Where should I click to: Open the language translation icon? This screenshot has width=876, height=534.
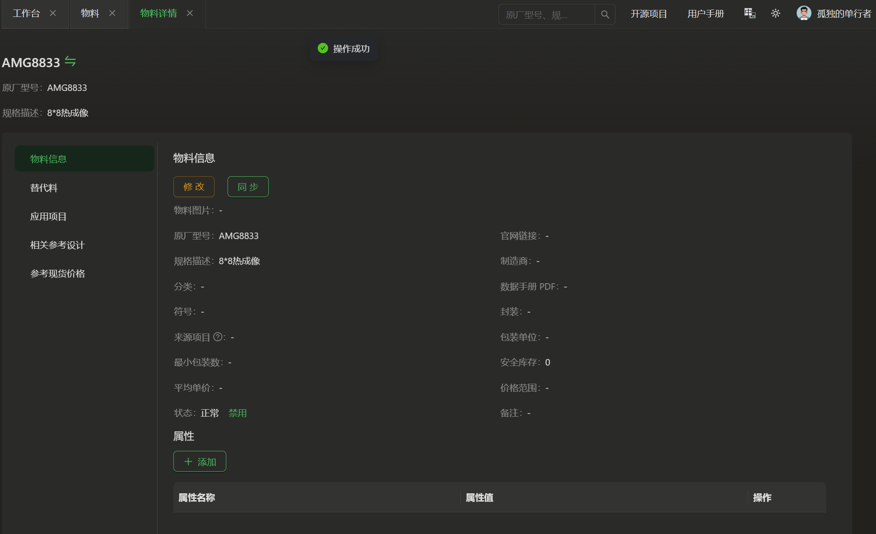(750, 13)
